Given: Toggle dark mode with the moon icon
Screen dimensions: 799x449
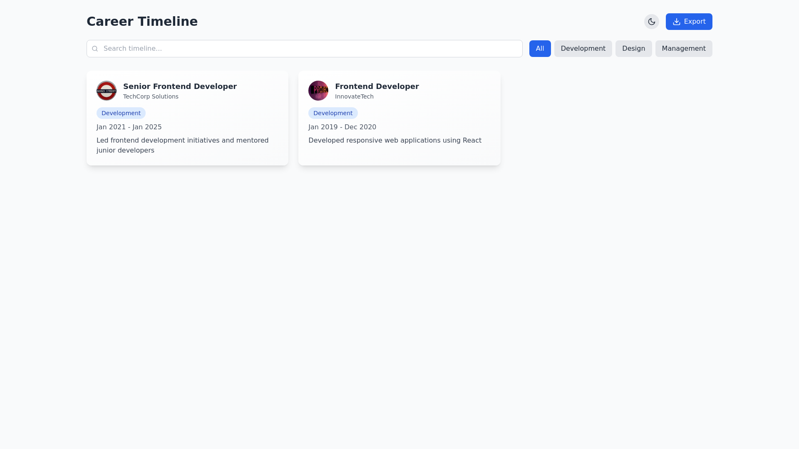Looking at the screenshot, I should click(651, 22).
